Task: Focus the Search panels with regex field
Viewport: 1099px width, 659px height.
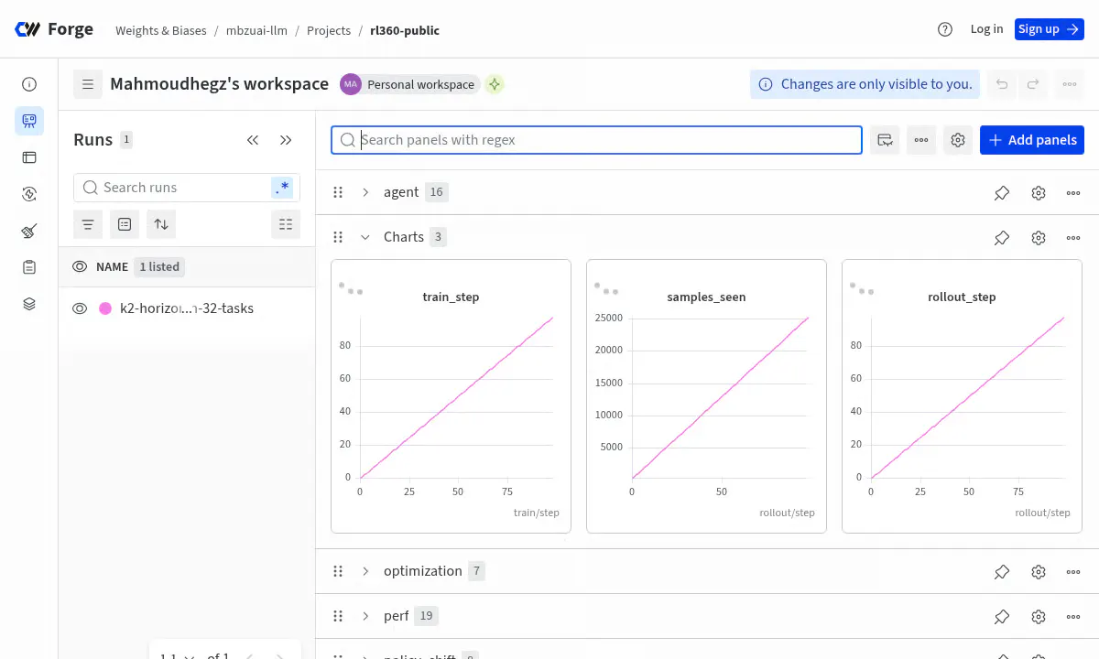Action: tap(596, 140)
